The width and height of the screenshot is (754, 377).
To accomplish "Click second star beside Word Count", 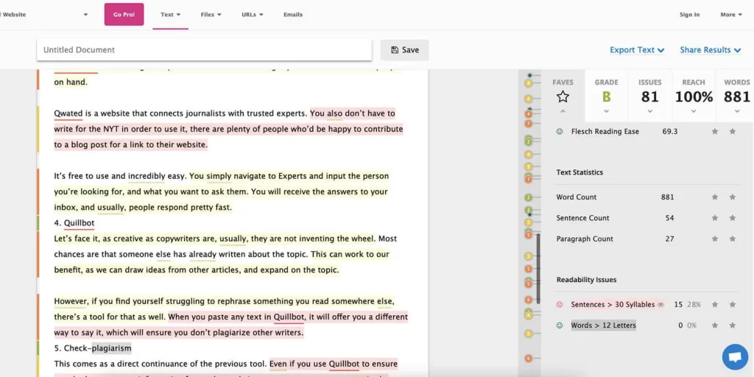I will pos(733,197).
